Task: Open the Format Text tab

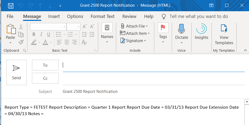Action: tap(102, 16)
